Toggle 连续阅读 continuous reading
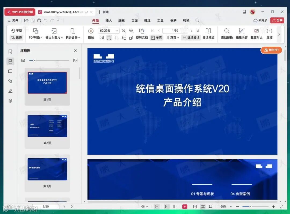The image size is (290, 214). [x=191, y=38]
